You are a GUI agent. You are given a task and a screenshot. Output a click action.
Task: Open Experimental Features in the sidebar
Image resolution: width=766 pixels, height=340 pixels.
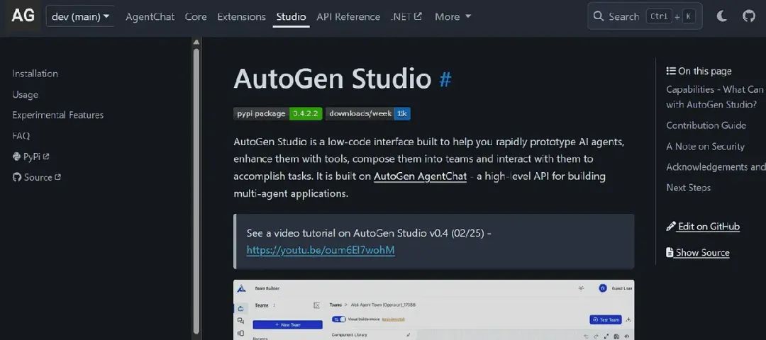[58, 115]
